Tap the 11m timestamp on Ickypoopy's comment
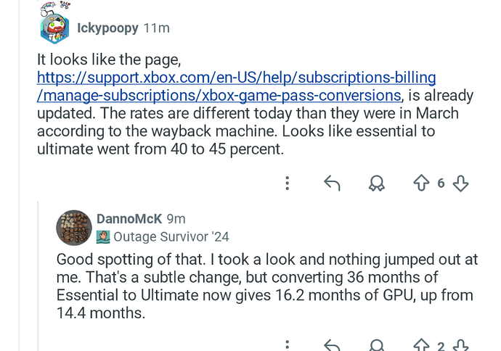 (157, 28)
